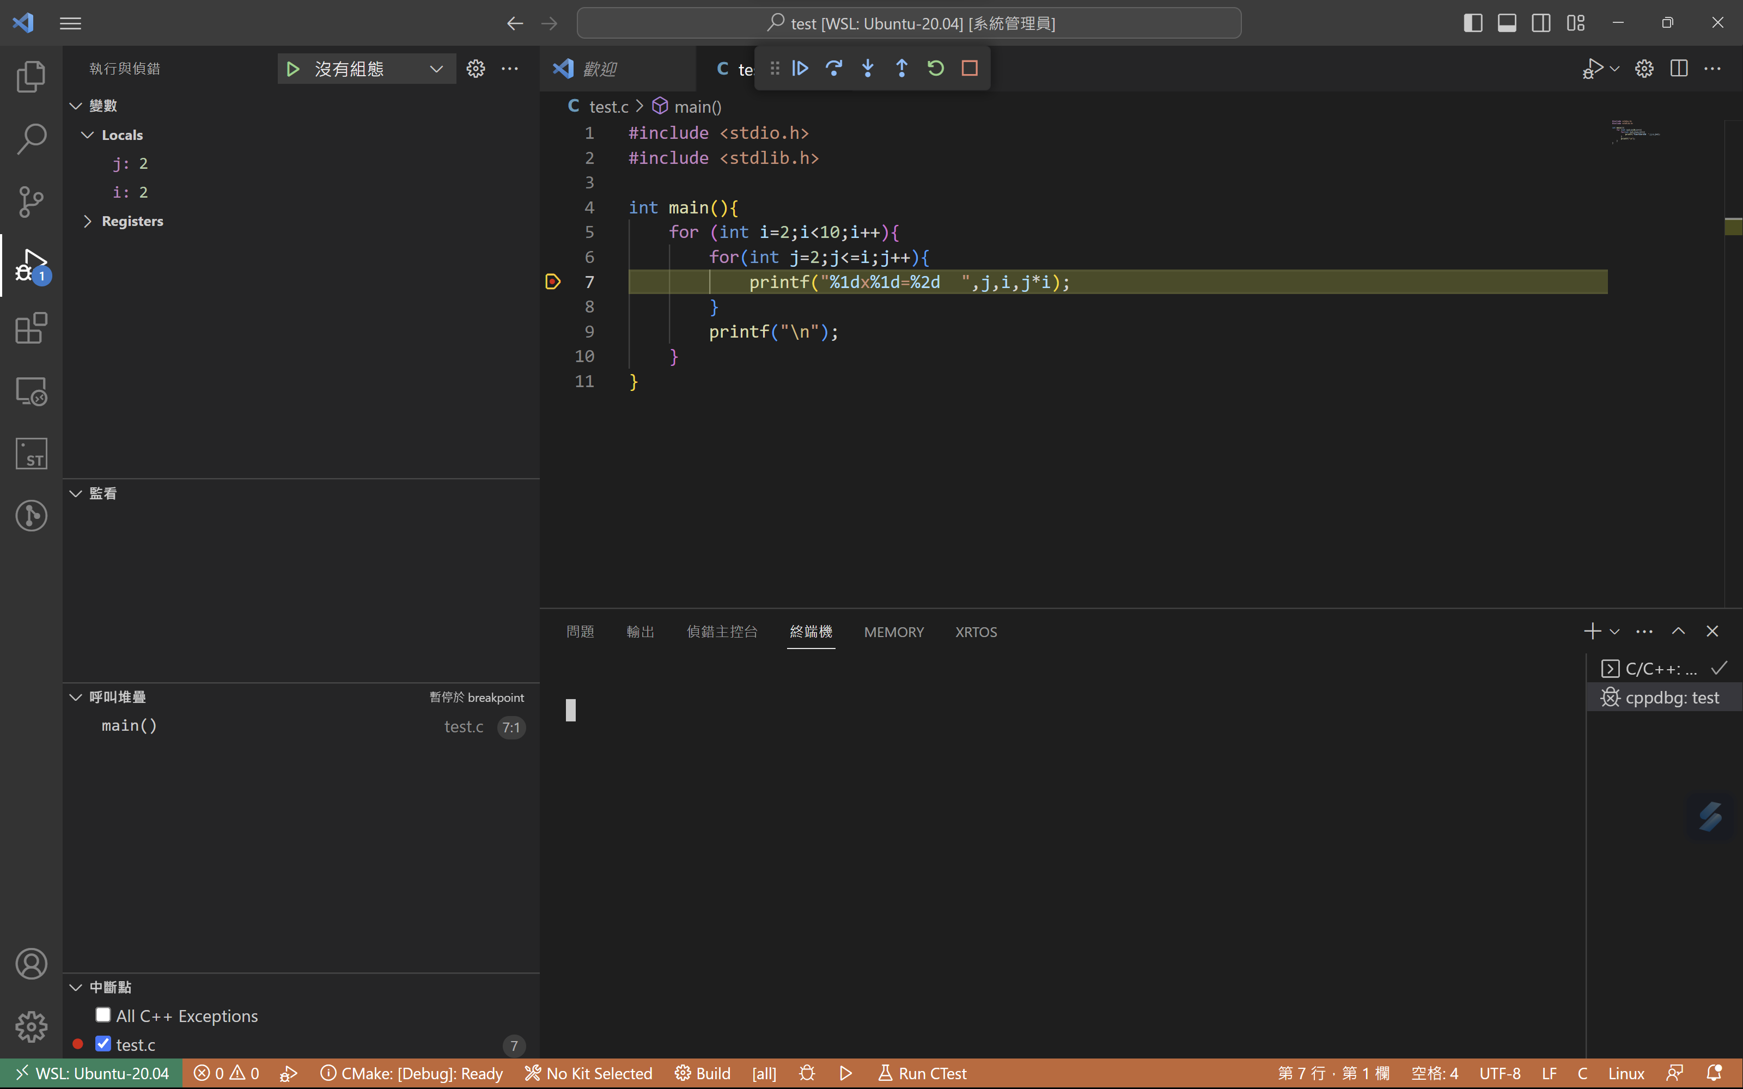Click the debug Continue button

coord(800,69)
